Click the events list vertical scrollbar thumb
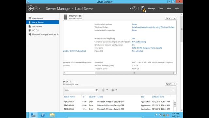Viewport: 209px width, 118px height. [175, 104]
